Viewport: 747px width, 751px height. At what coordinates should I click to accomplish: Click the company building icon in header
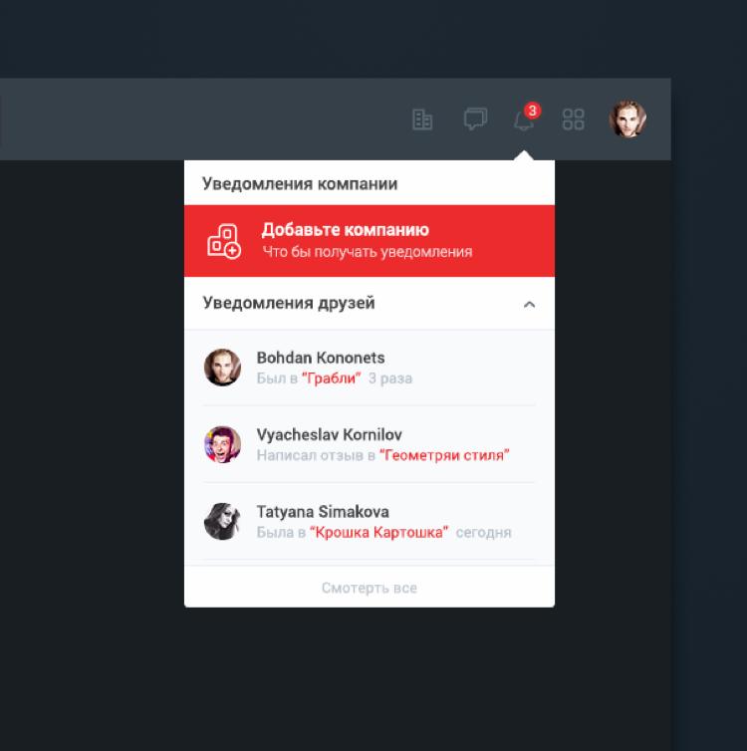(422, 121)
